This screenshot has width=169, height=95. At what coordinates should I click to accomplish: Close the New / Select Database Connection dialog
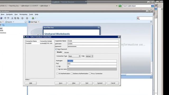pyautogui.click(x=119, y=37)
